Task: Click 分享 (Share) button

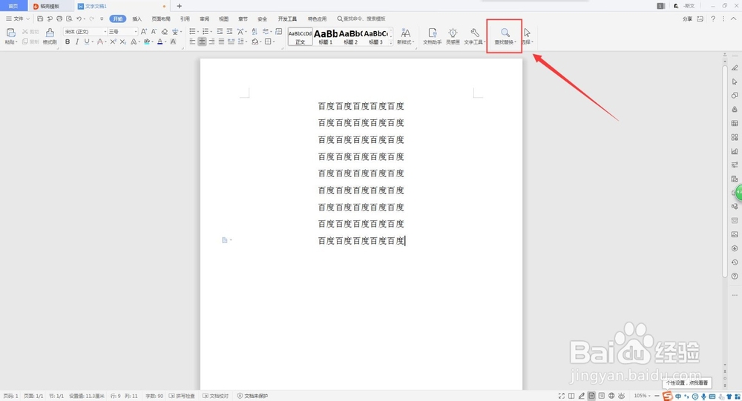Action: tap(687, 19)
